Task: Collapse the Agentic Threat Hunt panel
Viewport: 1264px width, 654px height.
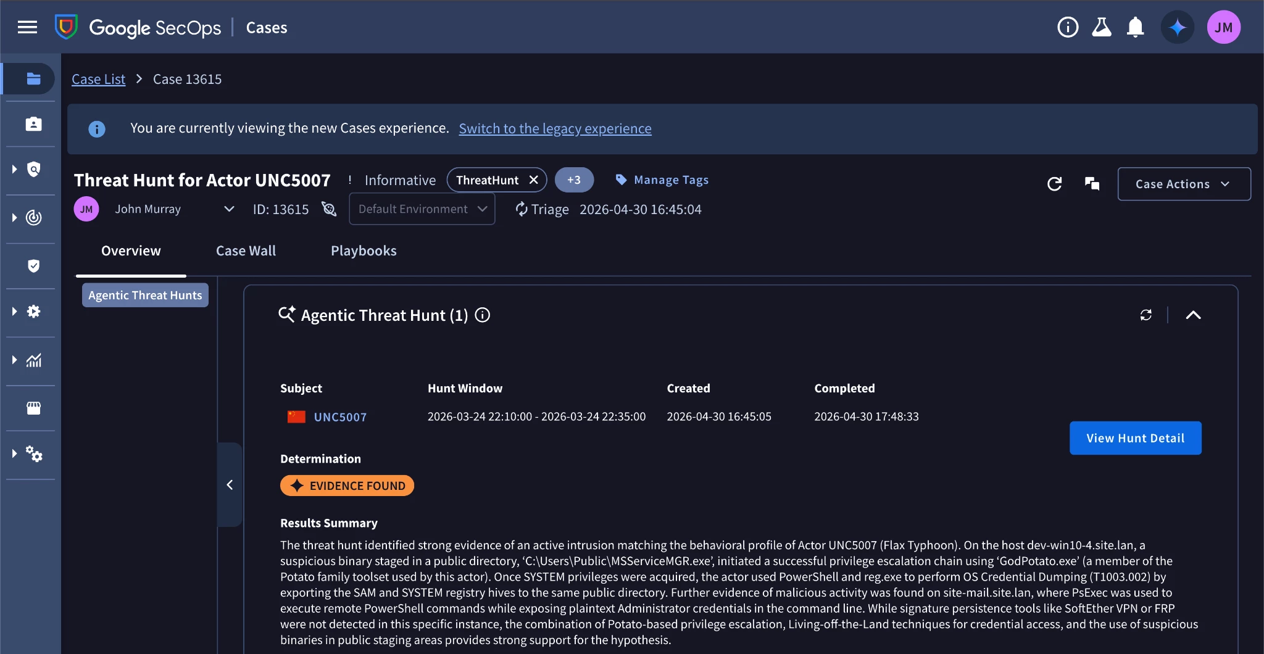Action: 1194,315
